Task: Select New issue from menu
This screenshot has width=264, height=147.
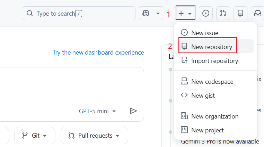Action: pyautogui.click(x=204, y=33)
